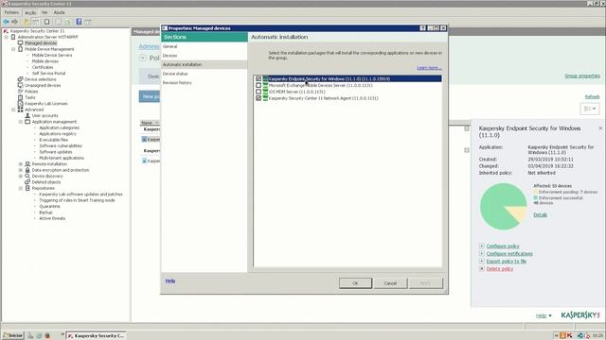606x340 pixels.
Task: Click the Configure notifications link
Action: click(509, 253)
